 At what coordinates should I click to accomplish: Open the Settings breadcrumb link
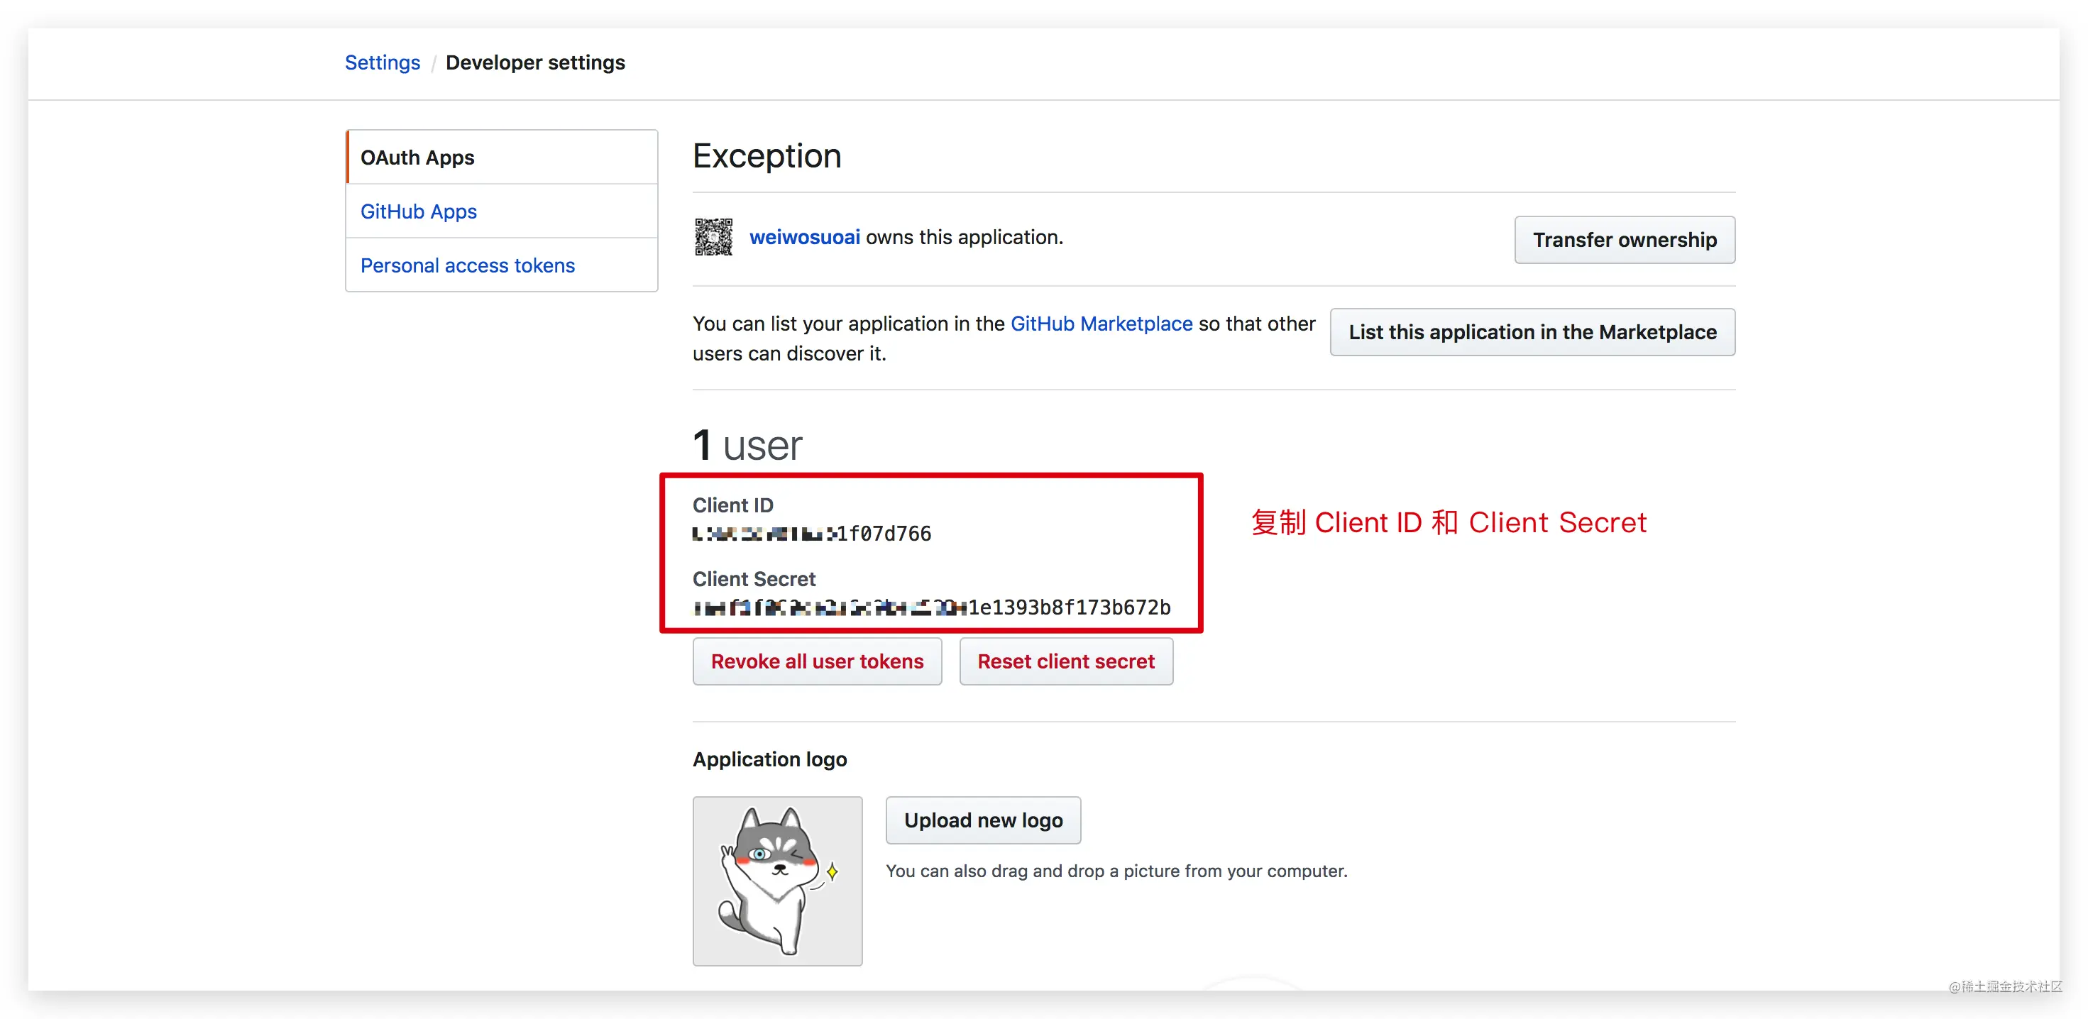[x=382, y=62]
